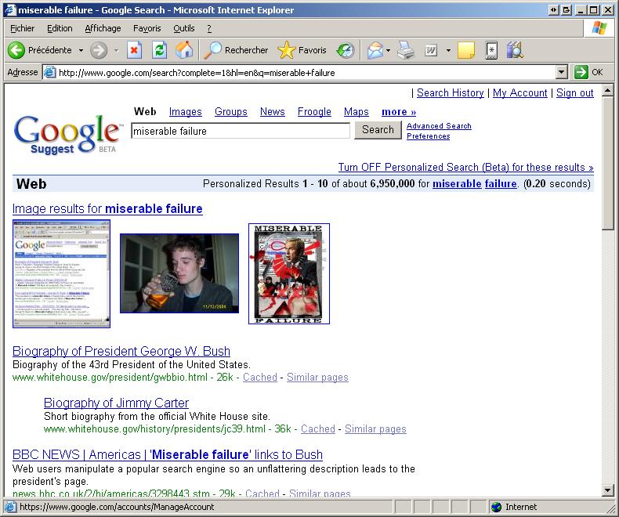This screenshot has height=517, width=619.
Task: Open Similar pages for Jimmy Carter result
Action: click(375, 429)
